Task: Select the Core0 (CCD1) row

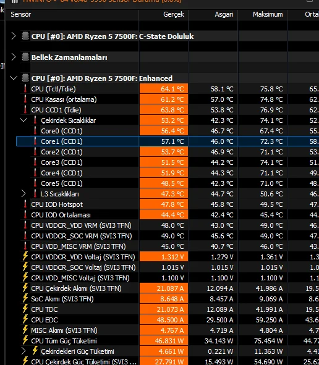Action: tap(168, 130)
